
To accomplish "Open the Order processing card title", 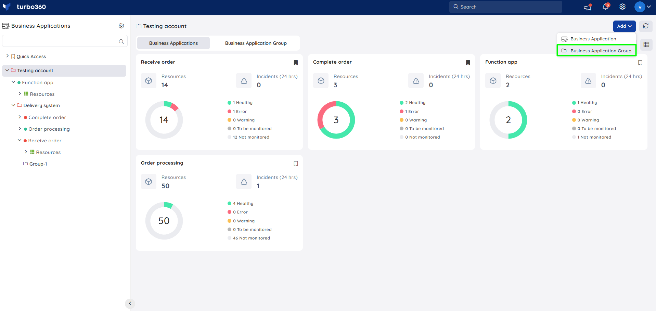I will click(x=162, y=163).
